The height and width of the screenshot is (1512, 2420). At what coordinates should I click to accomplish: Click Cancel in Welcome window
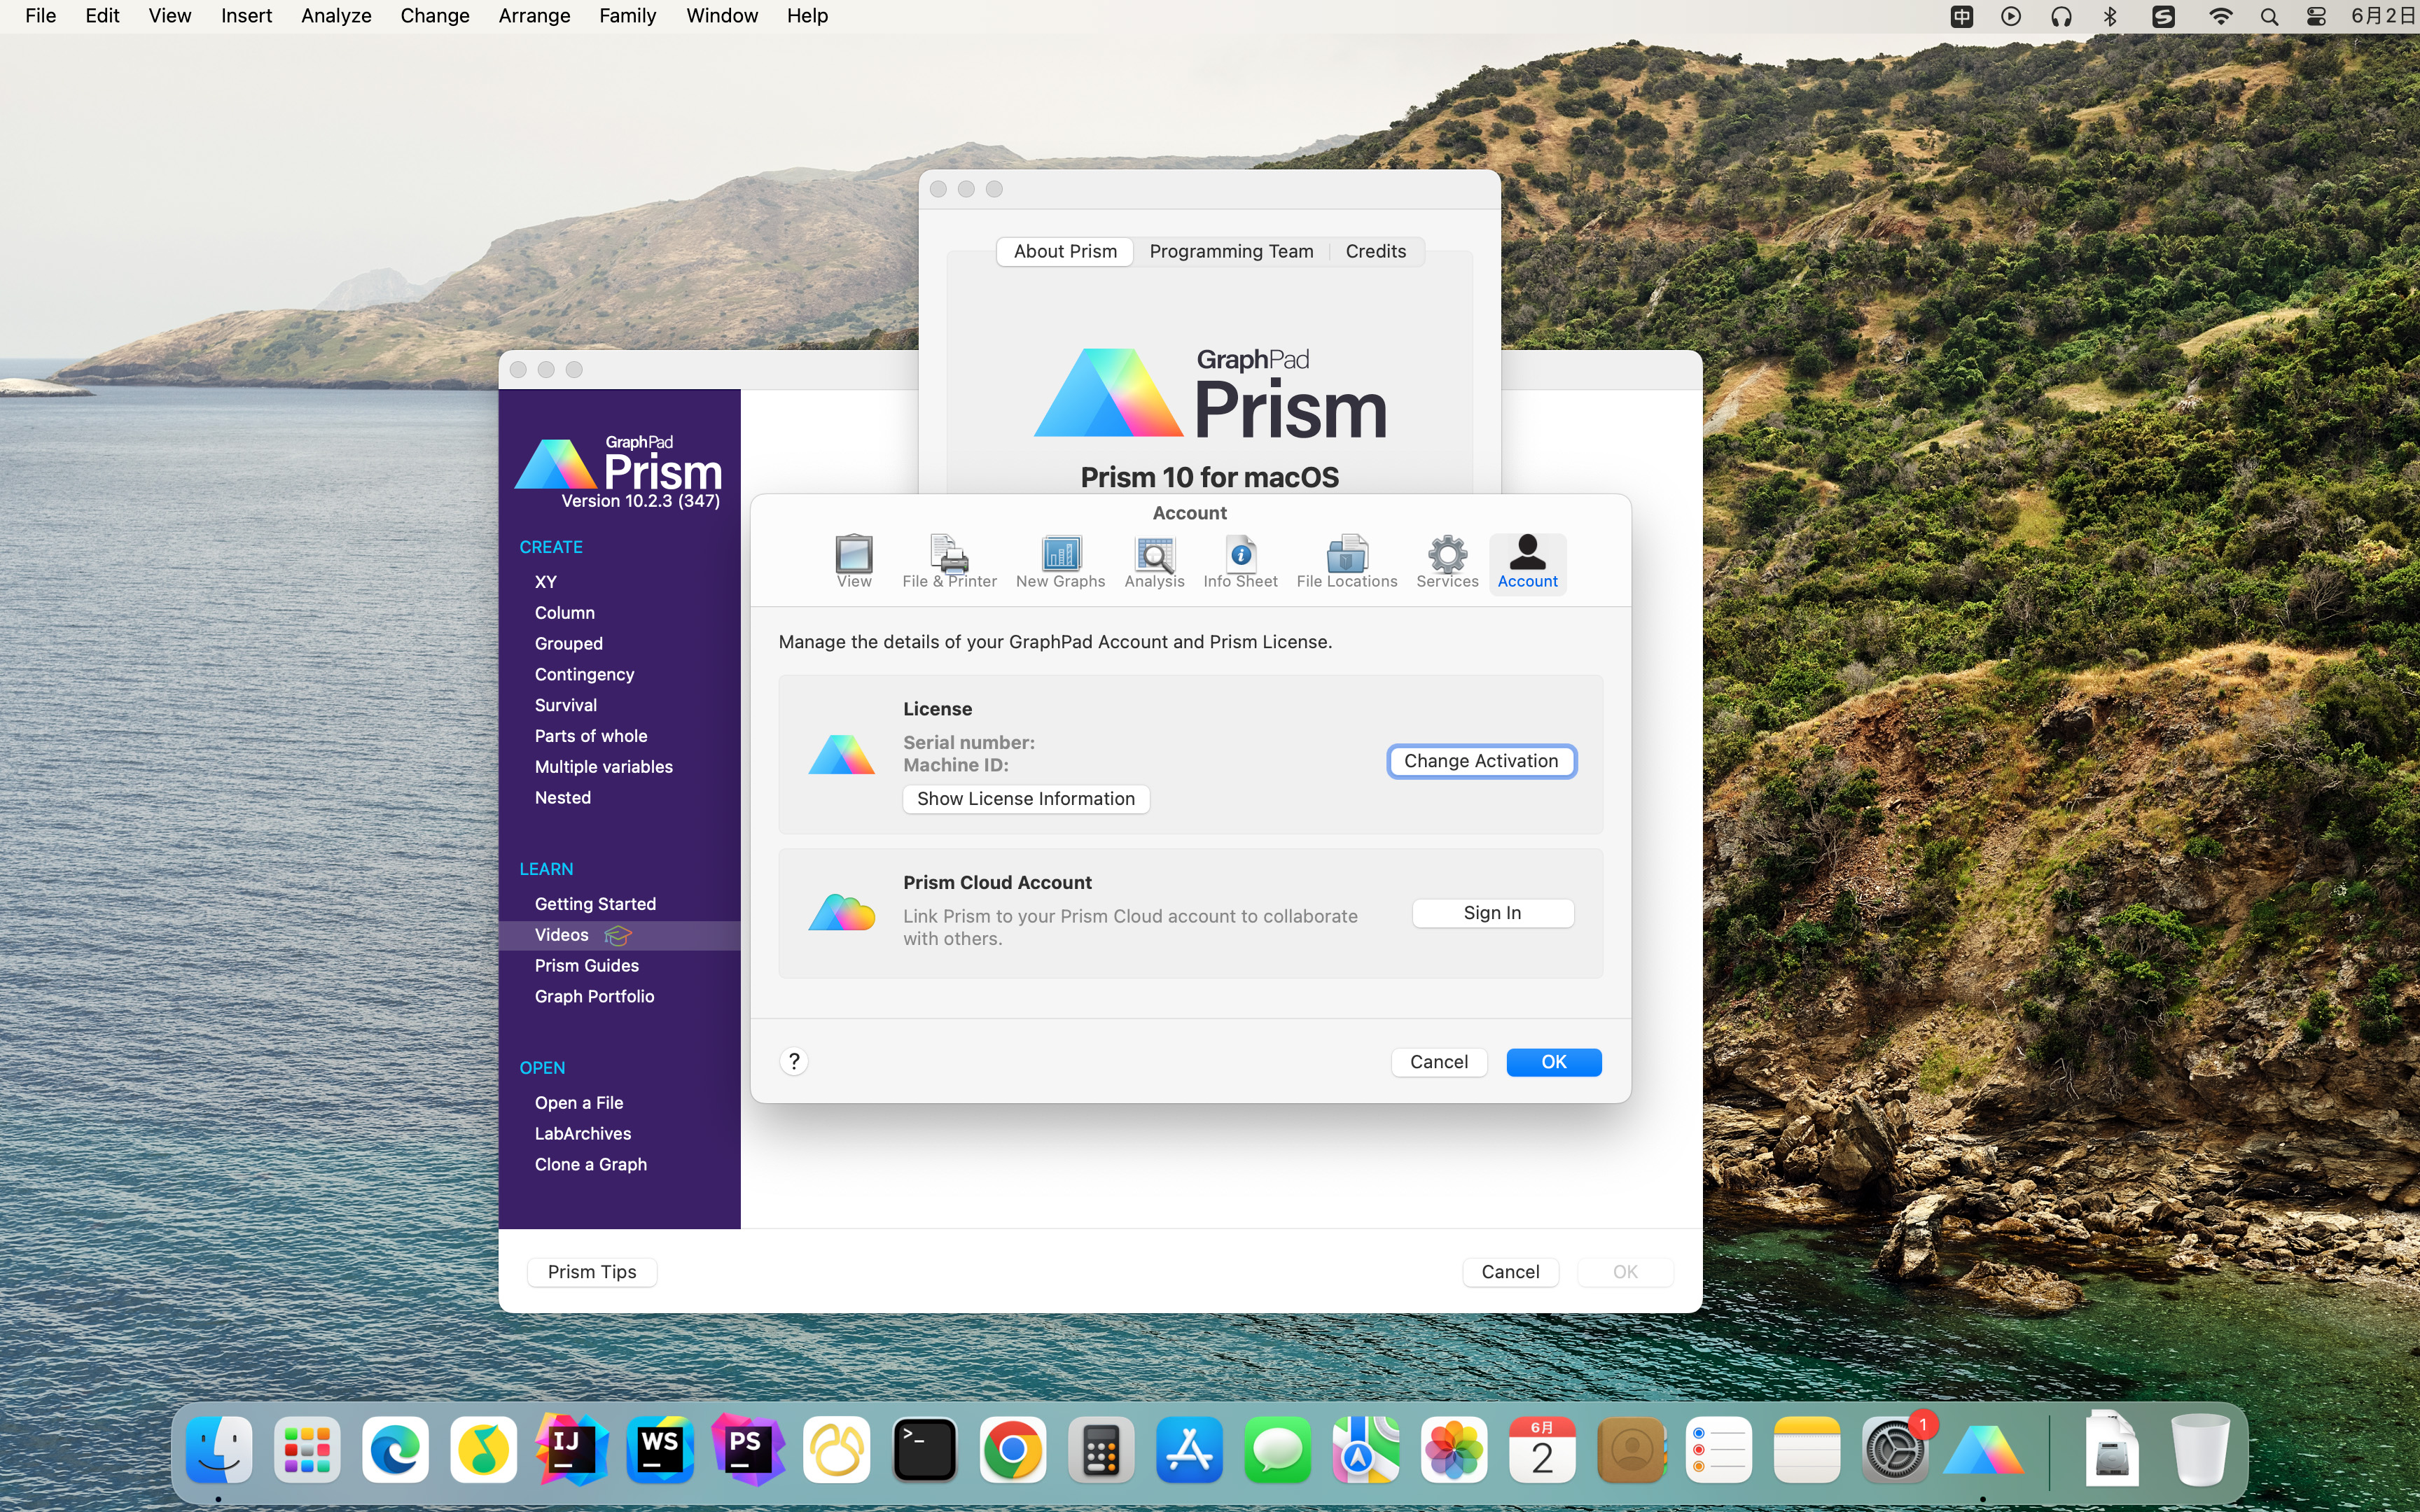(x=1510, y=1272)
